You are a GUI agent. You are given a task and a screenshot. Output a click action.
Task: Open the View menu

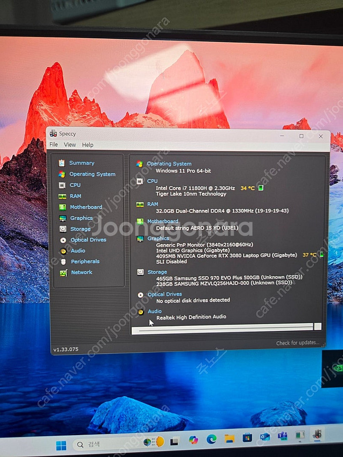[x=70, y=145]
